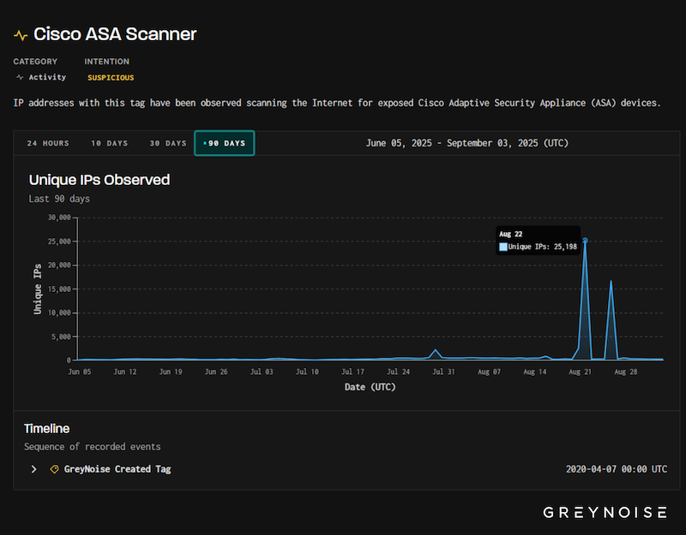
Task: Click the Aug 28 x-axis label
Action: point(626,372)
